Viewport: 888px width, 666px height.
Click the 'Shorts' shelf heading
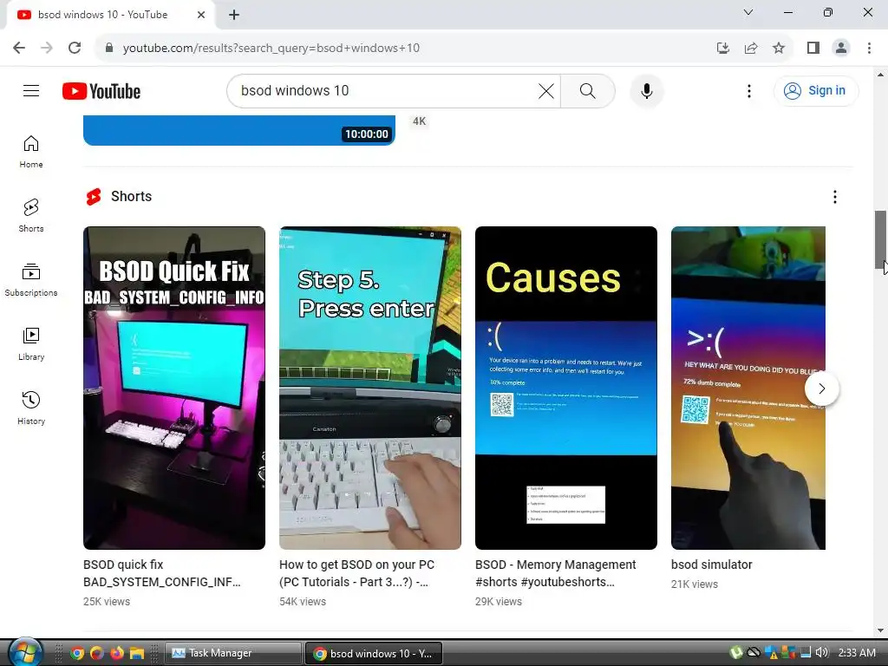click(x=132, y=197)
